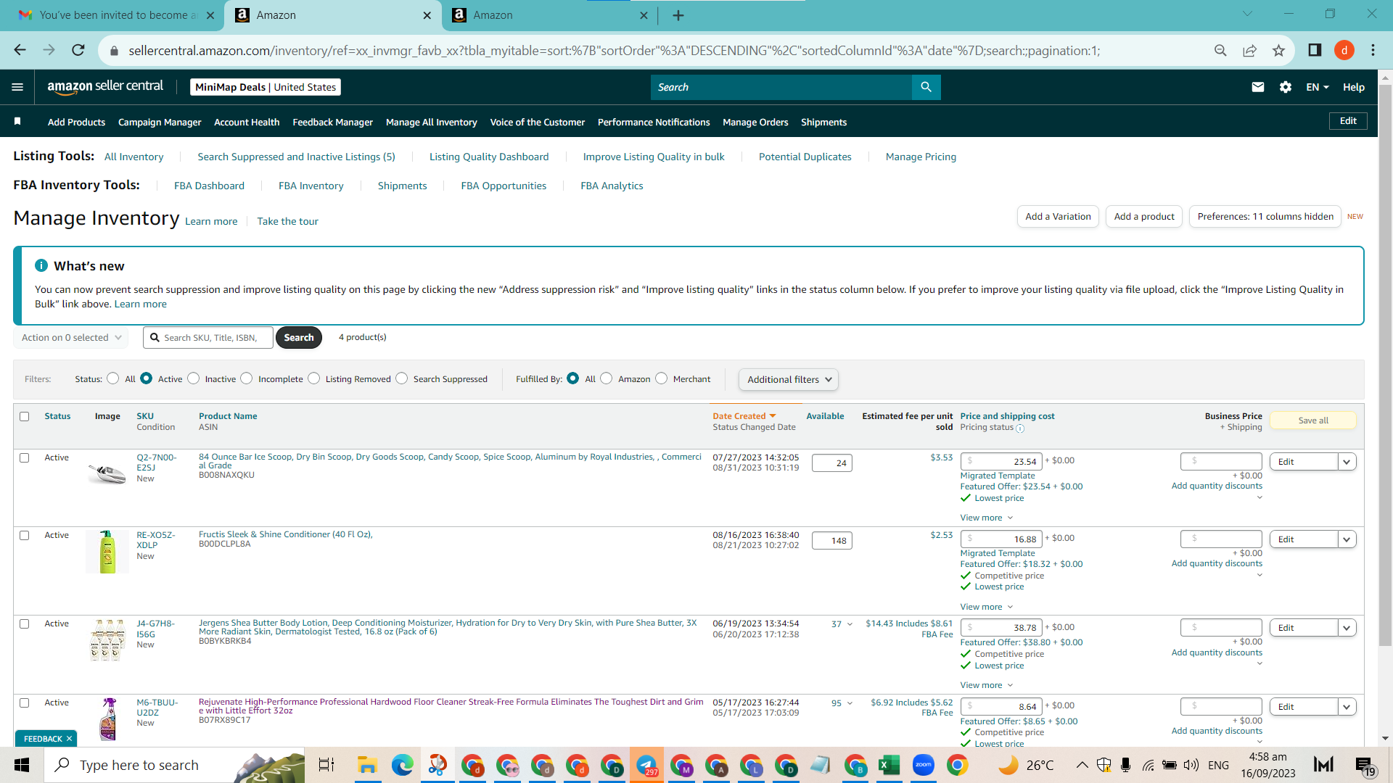Select the Incomplete status filter
The height and width of the screenshot is (783, 1393).
coord(247,378)
